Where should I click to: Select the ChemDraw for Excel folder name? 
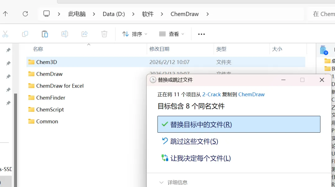click(60, 86)
